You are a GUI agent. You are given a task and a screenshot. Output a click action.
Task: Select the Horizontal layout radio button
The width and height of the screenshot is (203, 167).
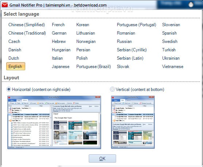point(9,89)
